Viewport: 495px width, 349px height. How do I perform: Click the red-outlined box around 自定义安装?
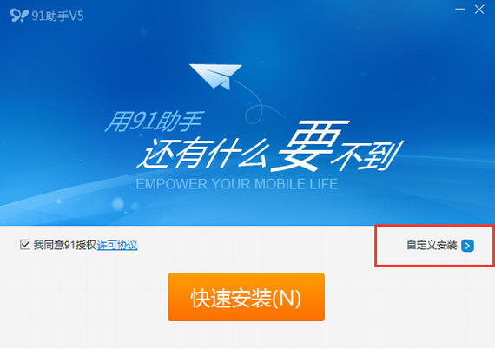[434, 246]
